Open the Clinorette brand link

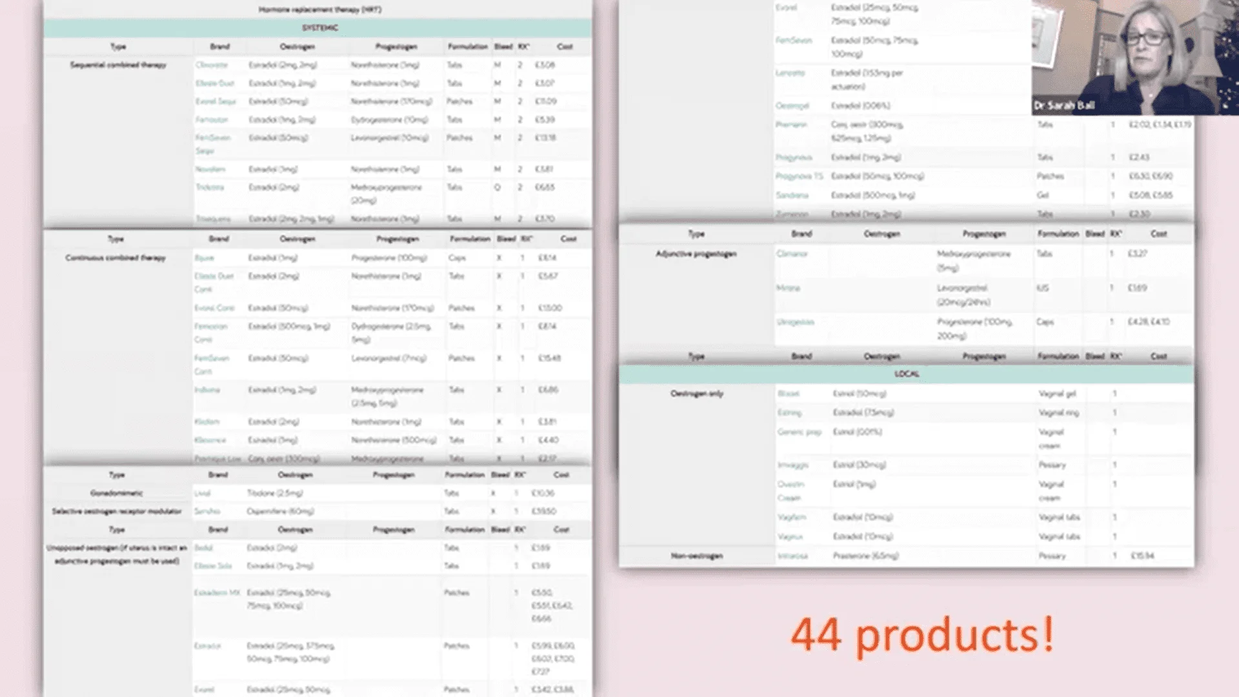(212, 65)
